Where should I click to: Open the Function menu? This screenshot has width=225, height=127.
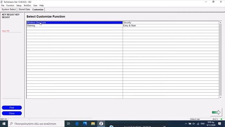tap(10, 6)
